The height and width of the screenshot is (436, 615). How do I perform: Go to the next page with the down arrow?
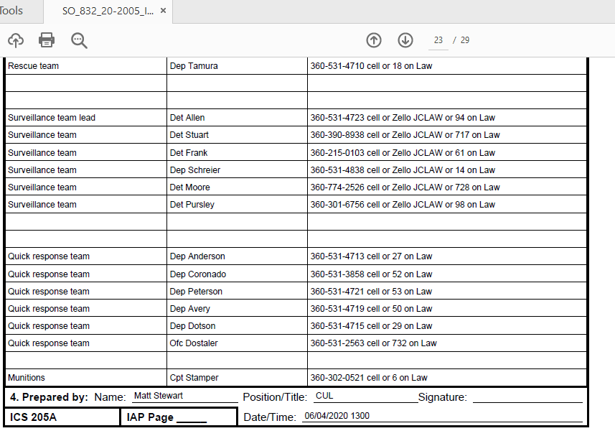click(x=405, y=40)
